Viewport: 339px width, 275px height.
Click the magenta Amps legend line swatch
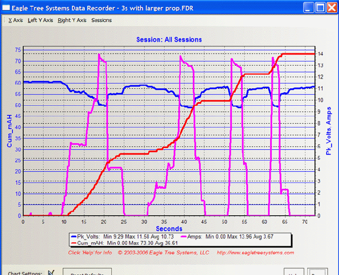(x=184, y=237)
